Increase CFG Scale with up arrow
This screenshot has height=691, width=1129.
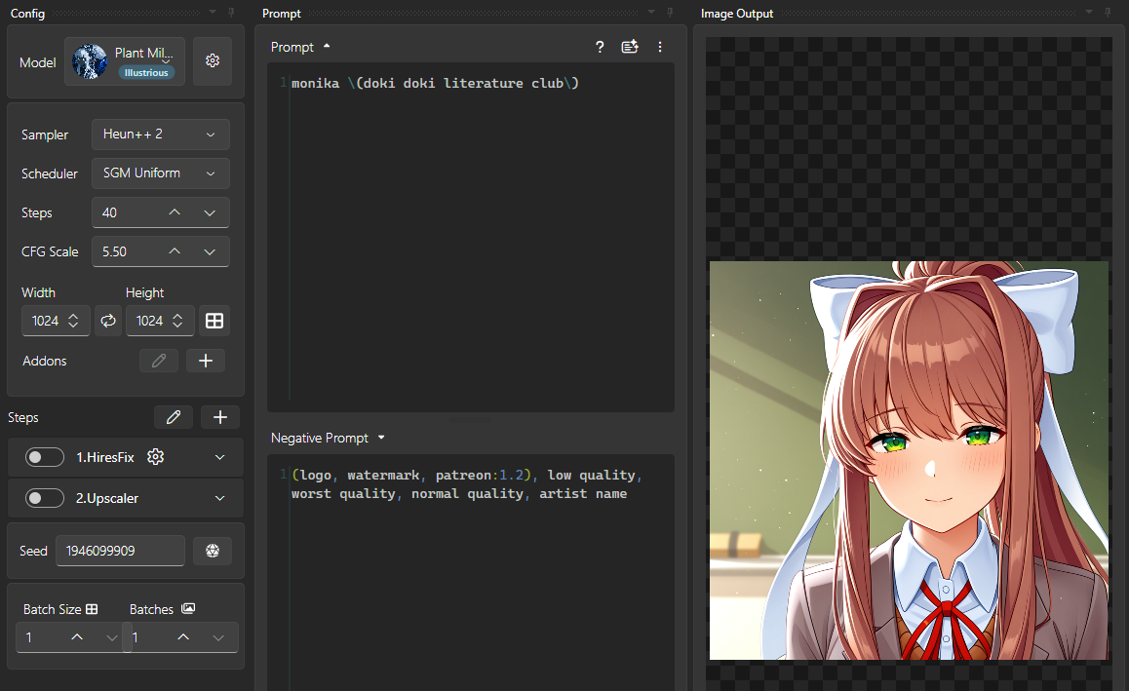(x=175, y=251)
